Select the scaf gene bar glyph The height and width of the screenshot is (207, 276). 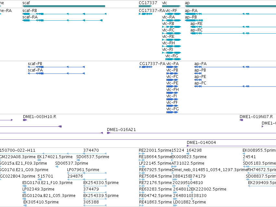64,6
